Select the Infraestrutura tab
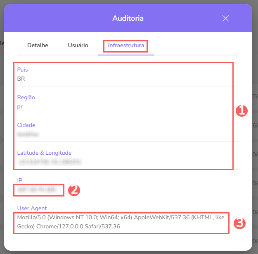Viewport: 258px width, 254px height. tap(126, 45)
